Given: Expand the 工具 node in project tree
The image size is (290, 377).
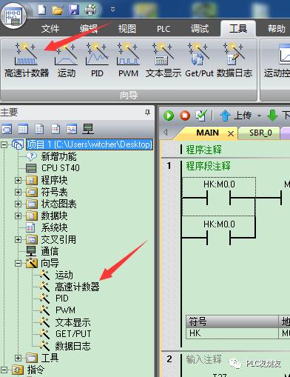Looking at the screenshot, I should click(18, 358).
